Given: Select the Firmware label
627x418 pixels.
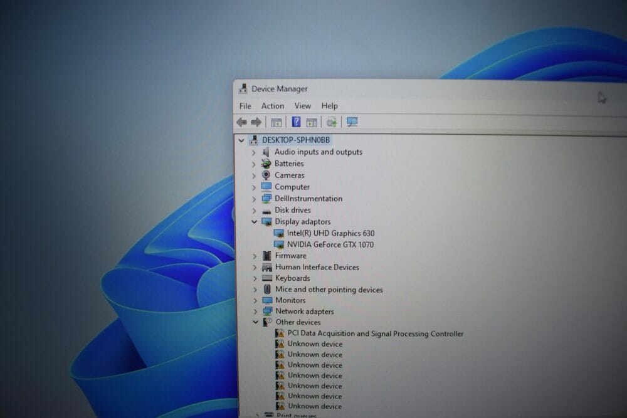Looking at the screenshot, I should [x=291, y=256].
